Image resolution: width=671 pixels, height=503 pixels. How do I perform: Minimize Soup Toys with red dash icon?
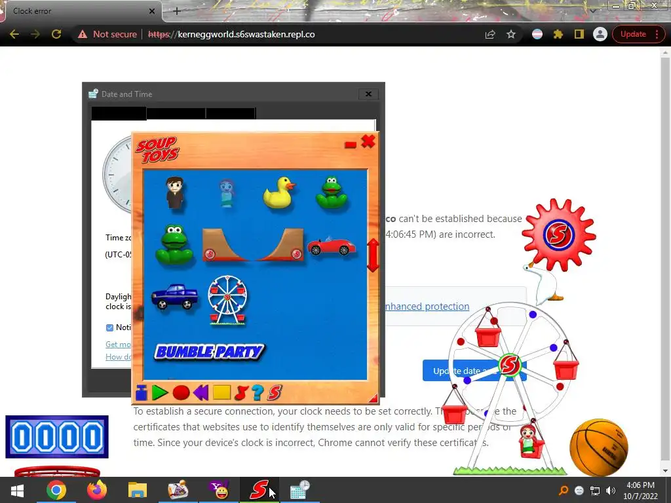tap(351, 145)
